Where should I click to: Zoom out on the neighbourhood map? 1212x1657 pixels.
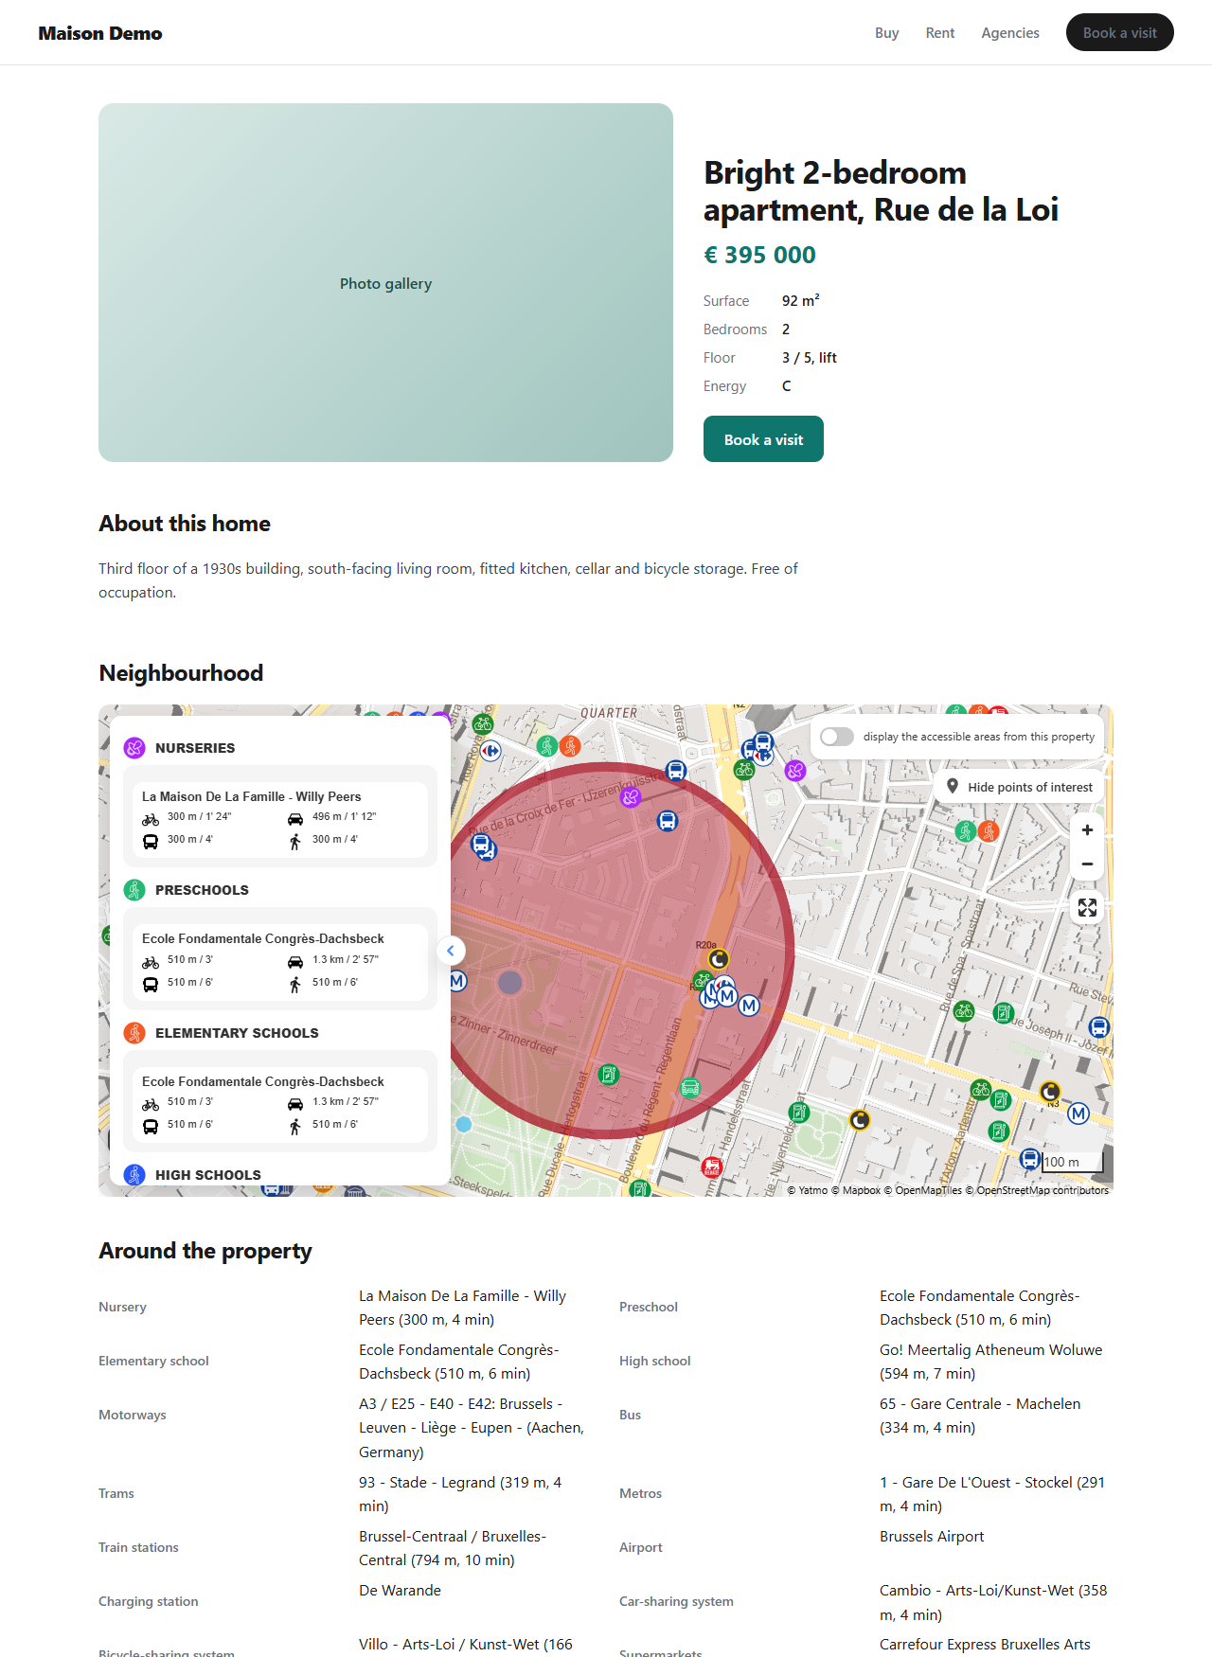(x=1087, y=864)
